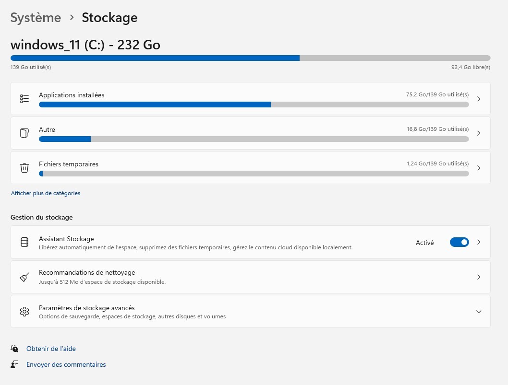This screenshot has width=508, height=385.
Task: Click the Envoyer des commentaires link
Action: pos(66,364)
